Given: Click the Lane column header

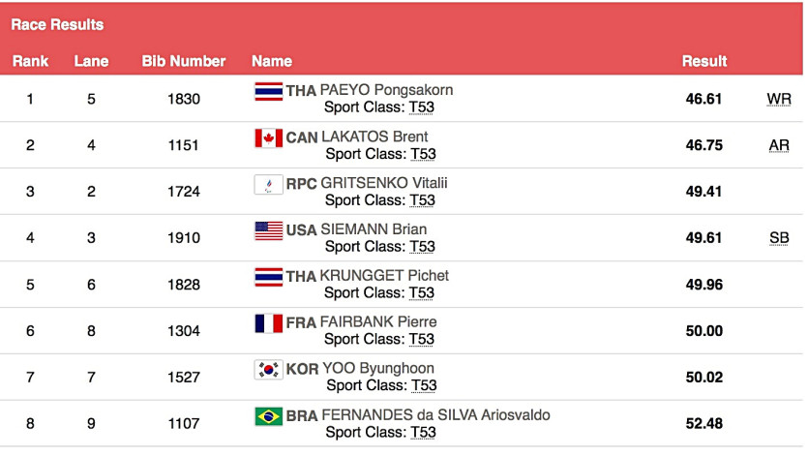Looking at the screenshot, I should 91,61.
